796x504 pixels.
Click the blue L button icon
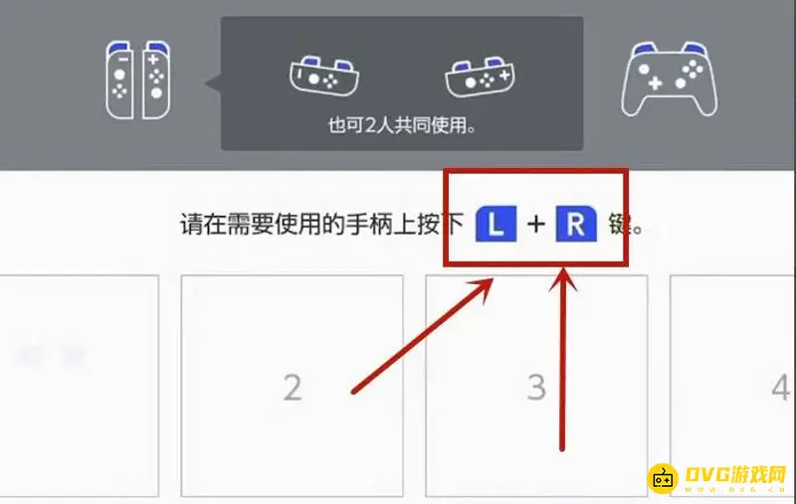(496, 224)
